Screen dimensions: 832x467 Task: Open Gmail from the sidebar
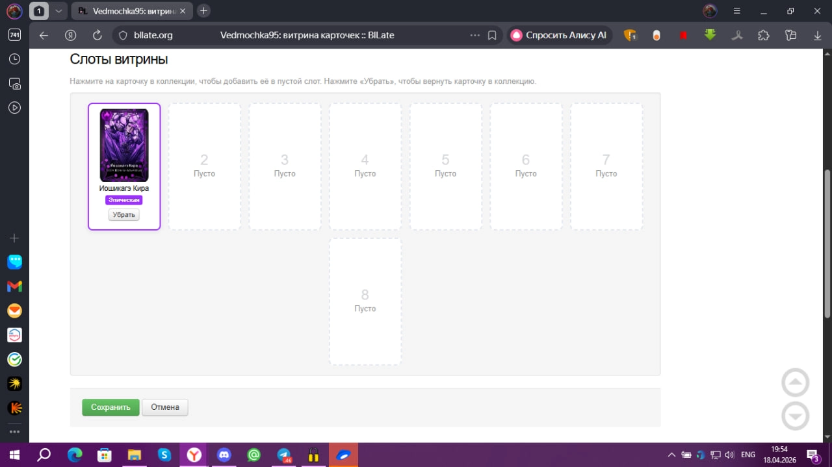point(14,286)
